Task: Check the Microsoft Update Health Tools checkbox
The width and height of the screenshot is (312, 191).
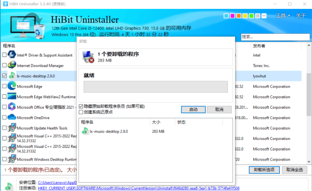Action: click(4, 128)
